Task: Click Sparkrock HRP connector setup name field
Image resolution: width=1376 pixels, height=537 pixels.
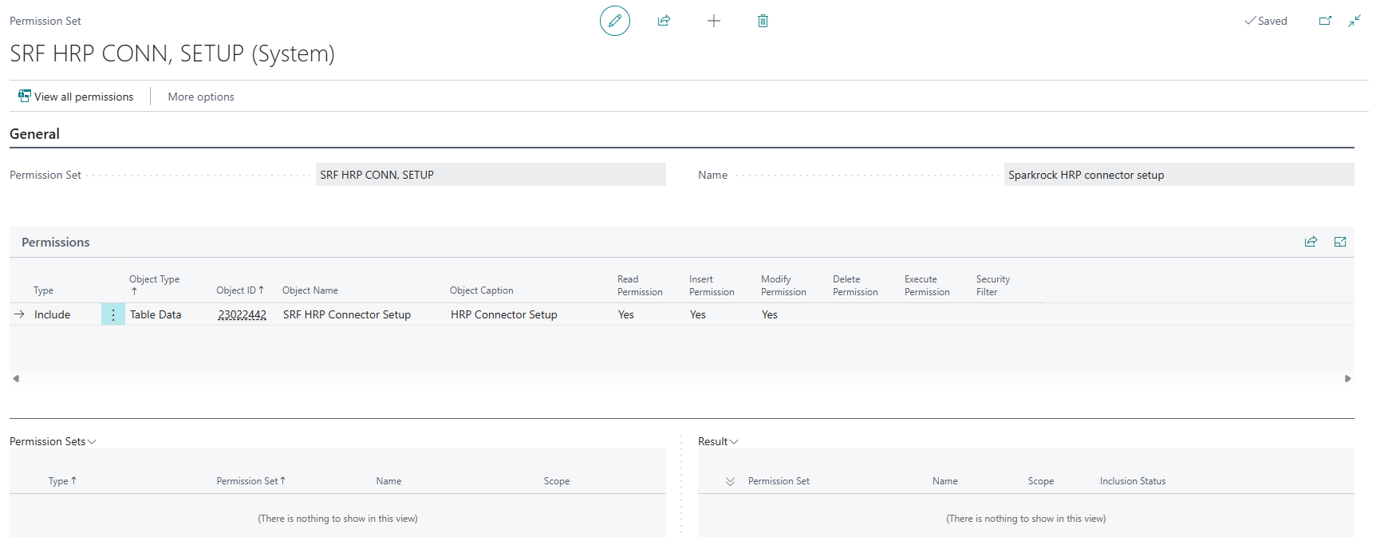Action: tap(1179, 175)
